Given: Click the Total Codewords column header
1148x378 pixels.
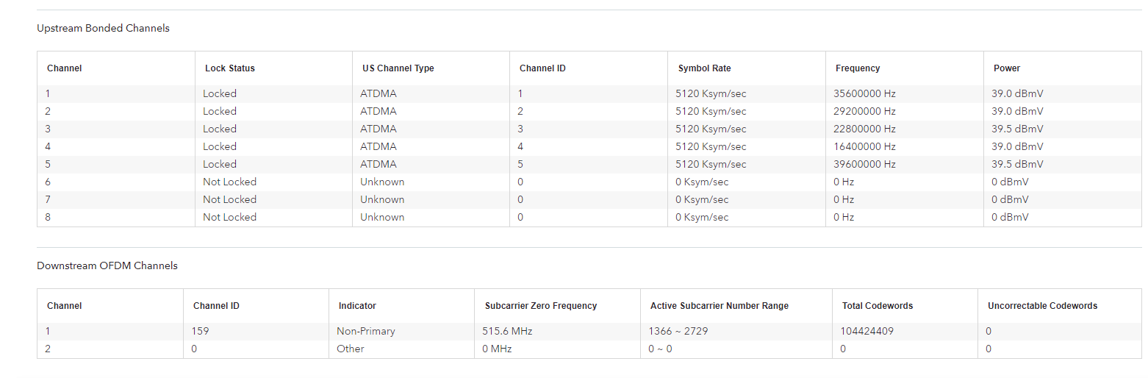Looking at the screenshot, I should pos(878,306).
